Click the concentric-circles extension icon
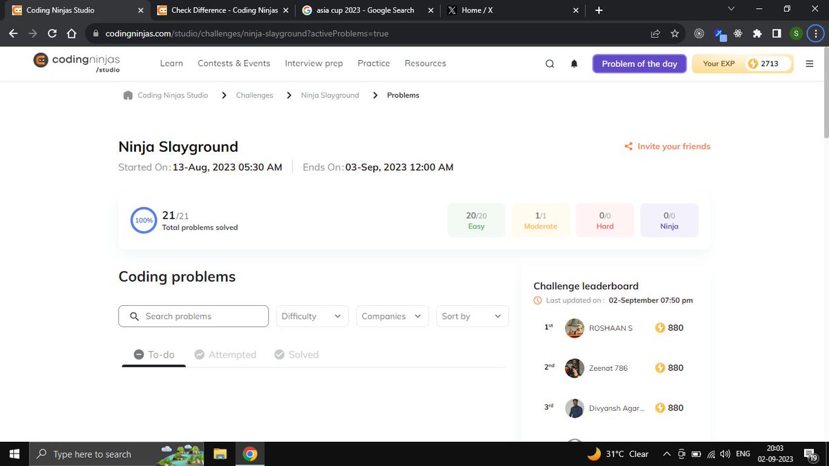829x466 pixels. tap(699, 33)
